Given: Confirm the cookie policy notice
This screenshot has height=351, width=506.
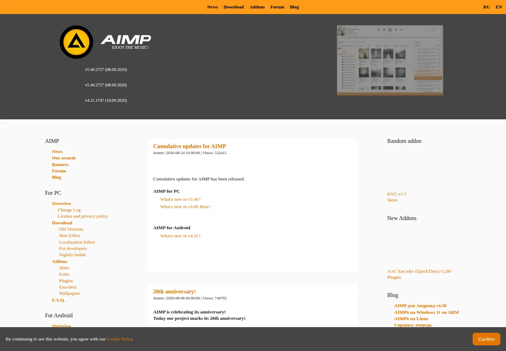Looking at the screenshot, I should pyautogui.click(x=486, y=339).
